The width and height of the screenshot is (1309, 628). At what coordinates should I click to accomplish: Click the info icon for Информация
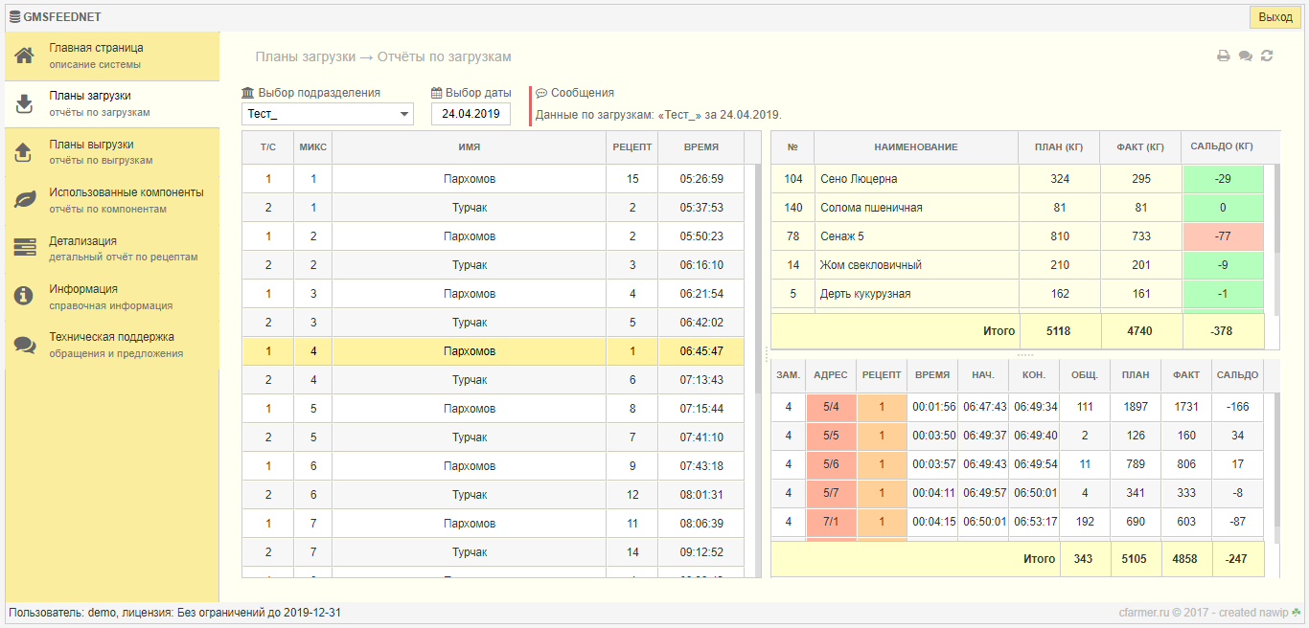pos(25,297)
